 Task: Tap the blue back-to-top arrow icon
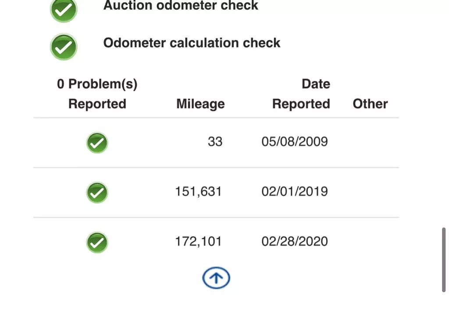click(x=216, y=278)
